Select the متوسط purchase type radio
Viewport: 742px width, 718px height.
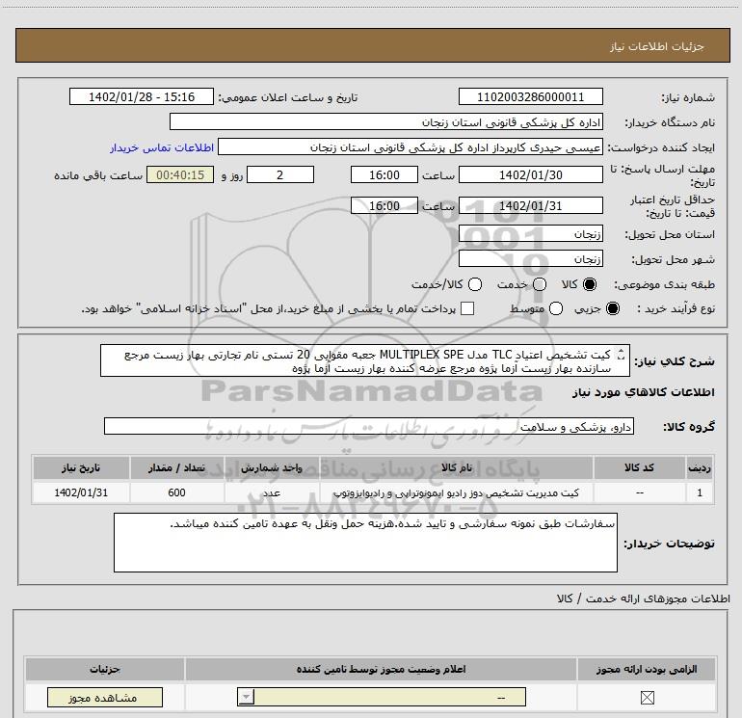pyautogui.click(x=556, y=308)
